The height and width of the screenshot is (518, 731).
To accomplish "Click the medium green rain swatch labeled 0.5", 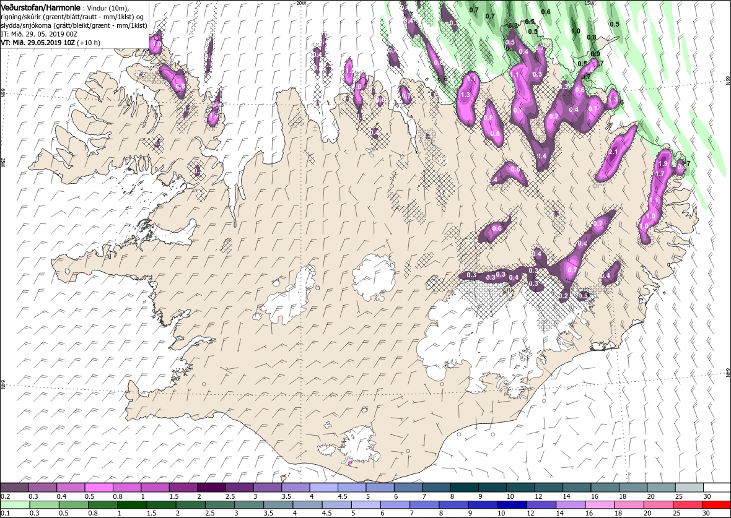I will (73, 505).
